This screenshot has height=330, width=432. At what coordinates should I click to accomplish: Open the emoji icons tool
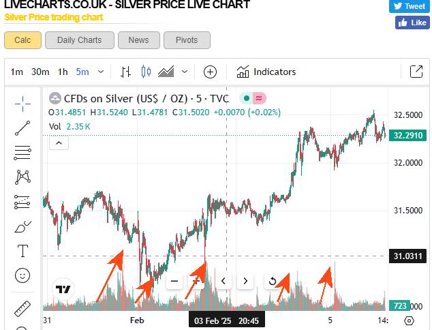(x=22, y=275)
